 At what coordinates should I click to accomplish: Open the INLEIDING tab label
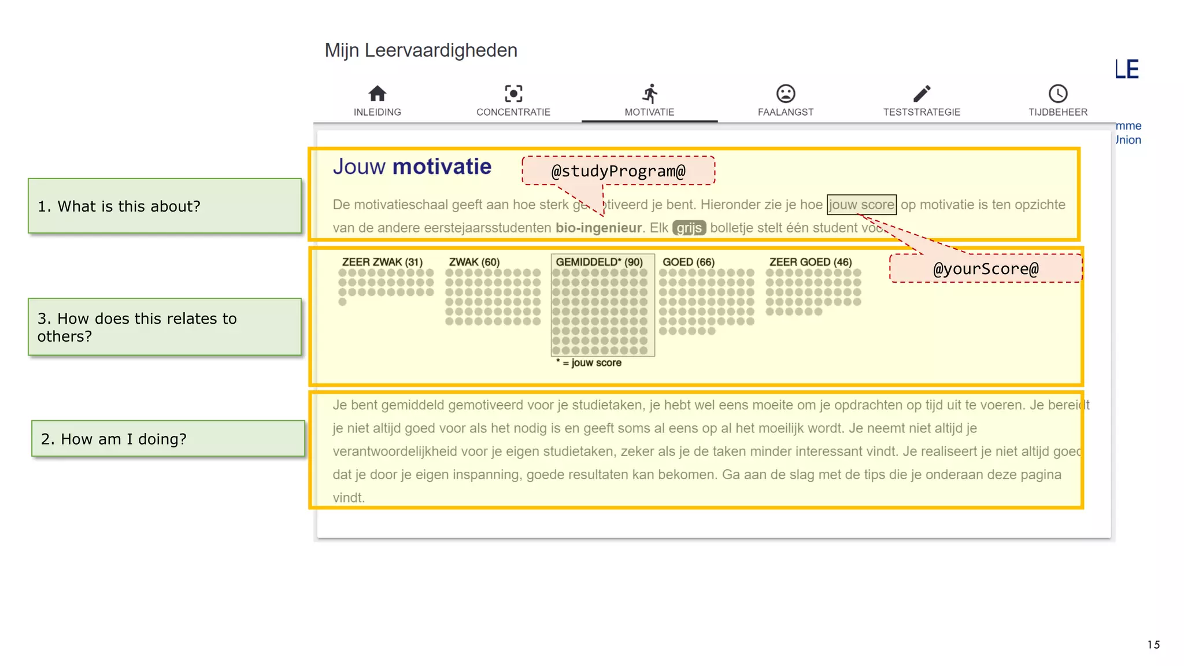377,112
